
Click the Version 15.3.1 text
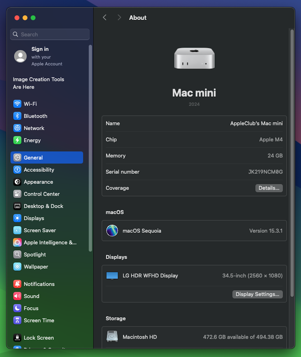click(x=266, y=231)
